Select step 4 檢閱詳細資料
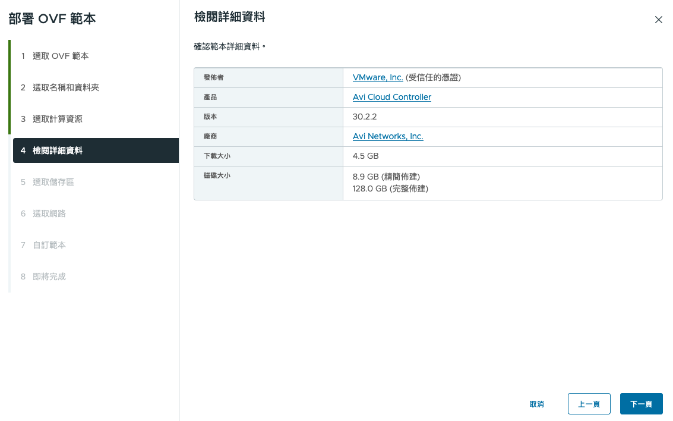The height and width of the screenshot is (421, 673). [x=96, y=150]
